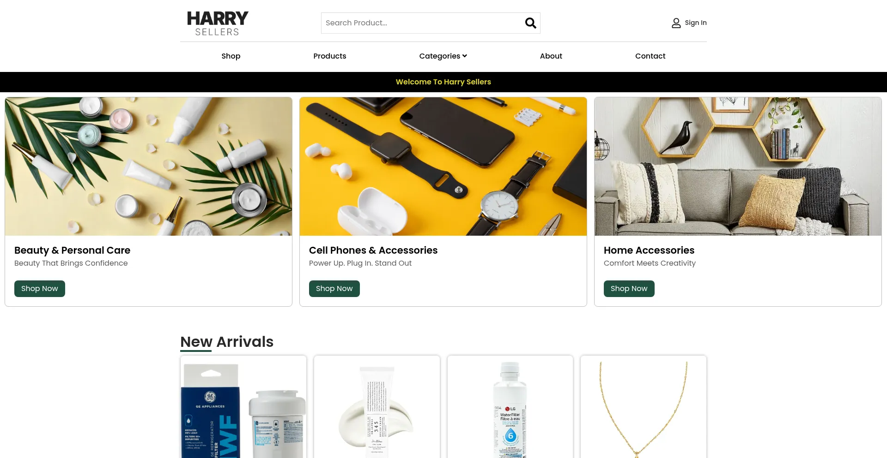The width and height of the screenshot is (887, 458).
Task: Click the user profile icon
Action: tap(676, 23)
